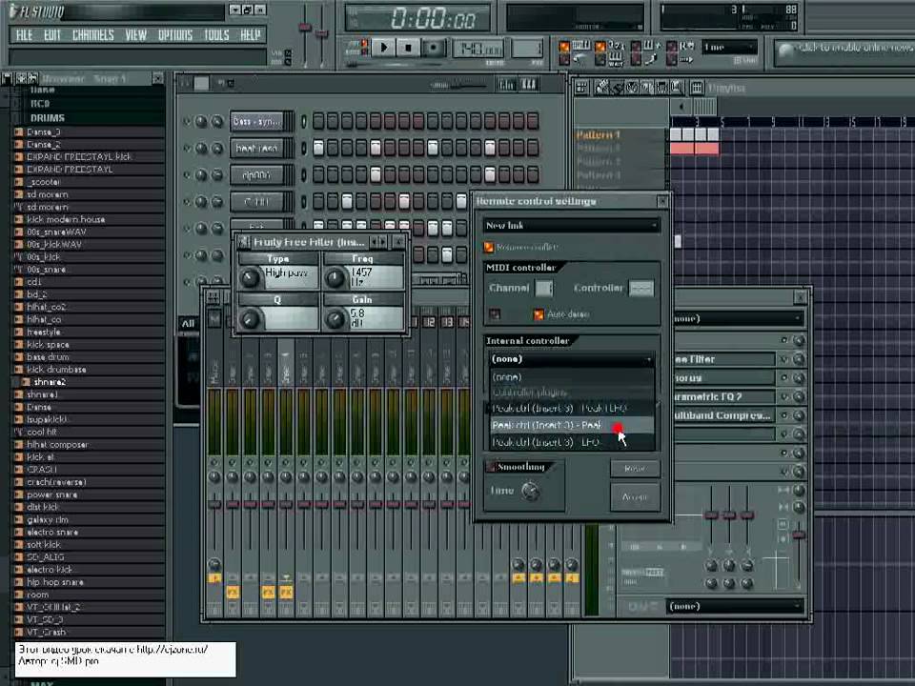This screenshot has height=686, width=915.
Task: Open the mixer output (none) dropdown
Action: [x=735, y=606]
